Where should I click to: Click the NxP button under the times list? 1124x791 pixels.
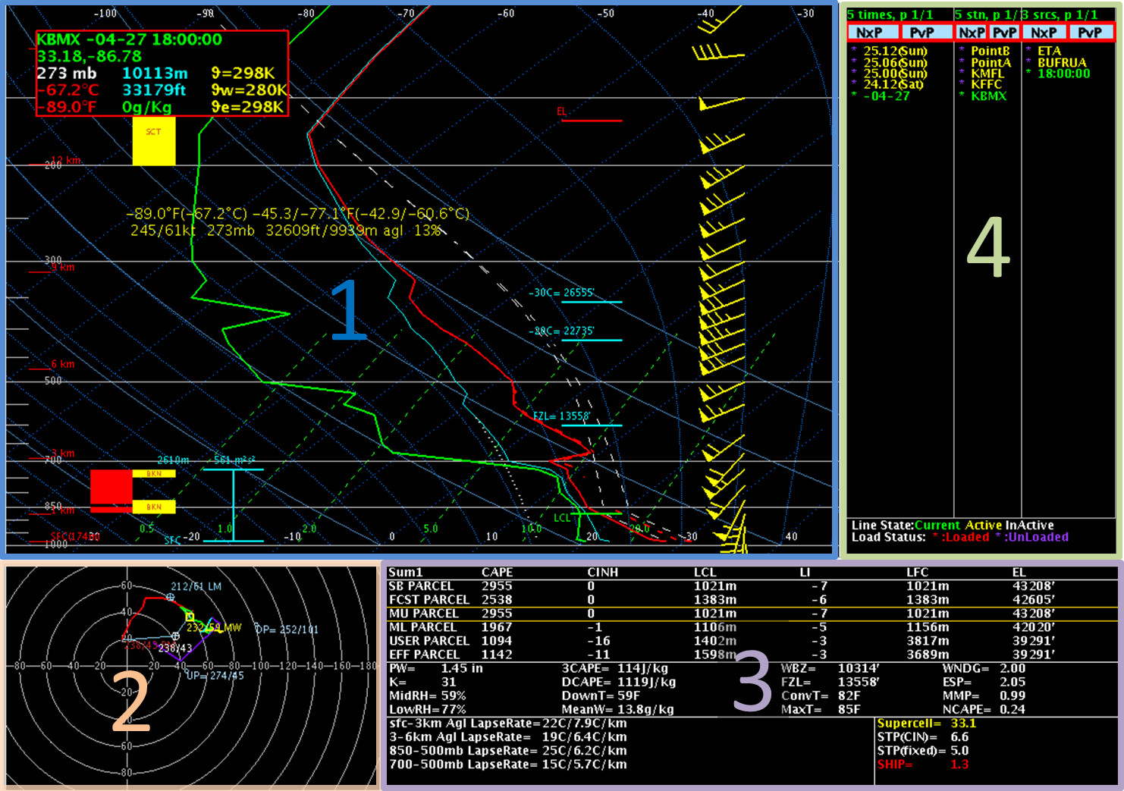(873, 32)
